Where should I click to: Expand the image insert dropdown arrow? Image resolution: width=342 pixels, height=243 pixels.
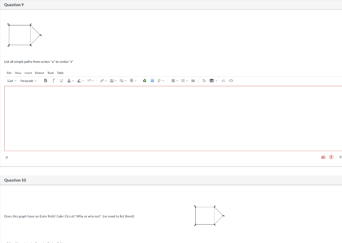tap(115, 81)
